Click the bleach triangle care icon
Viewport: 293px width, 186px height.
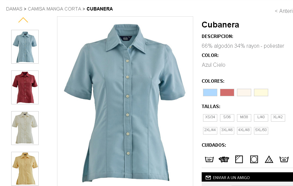pos(269,159)
